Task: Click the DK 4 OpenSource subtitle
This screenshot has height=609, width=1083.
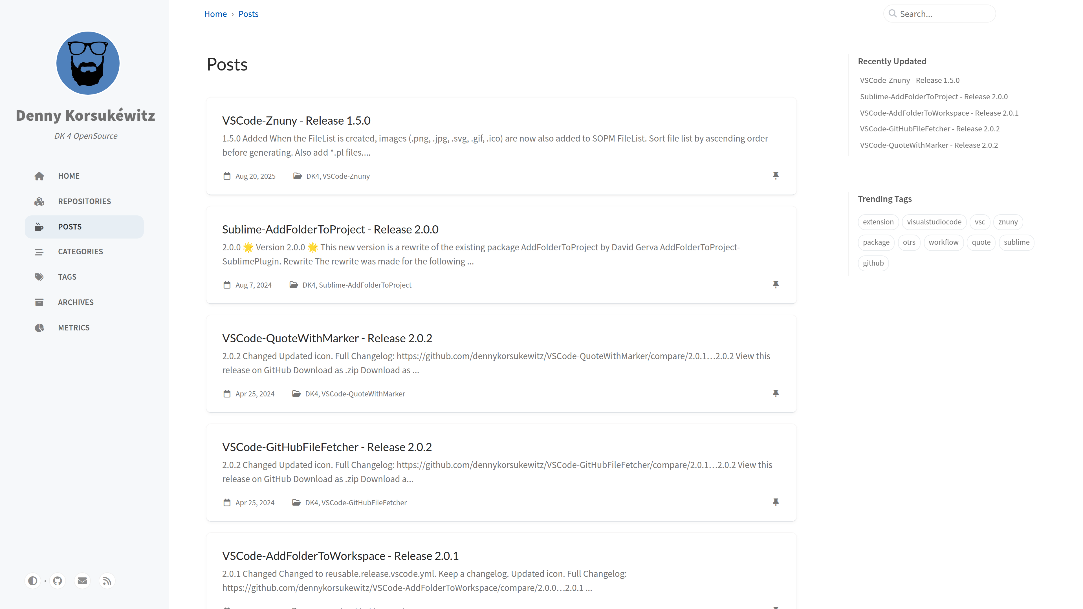Action: tap(86, 136)
